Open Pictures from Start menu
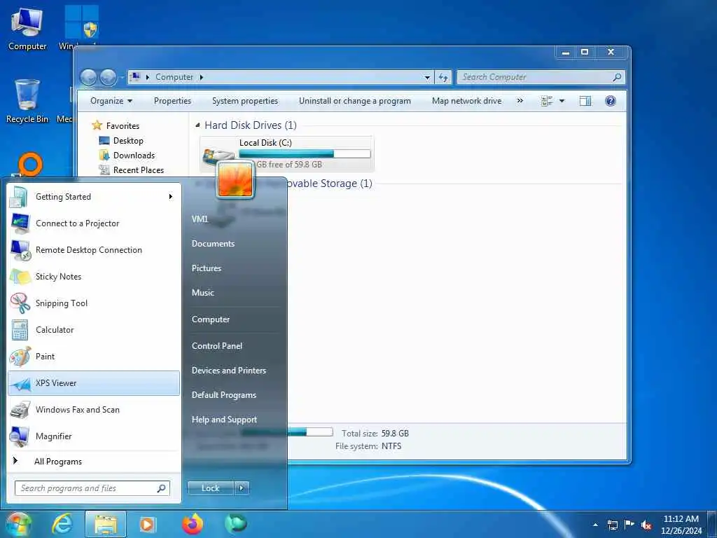The image size is (717, 538). click(x=207, y=268)
